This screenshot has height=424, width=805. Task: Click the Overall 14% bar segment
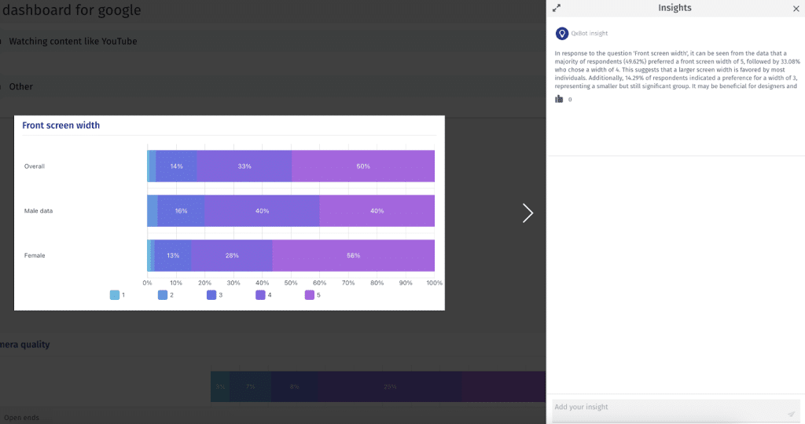(176, 166)
